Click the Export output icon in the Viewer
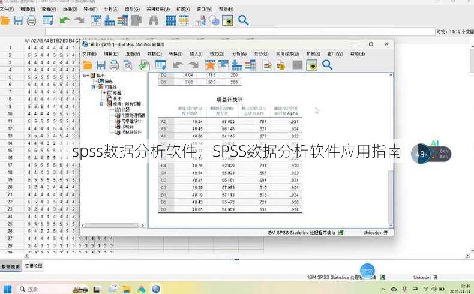This screenshot has height=294, width=474. (x=144, y=65)
